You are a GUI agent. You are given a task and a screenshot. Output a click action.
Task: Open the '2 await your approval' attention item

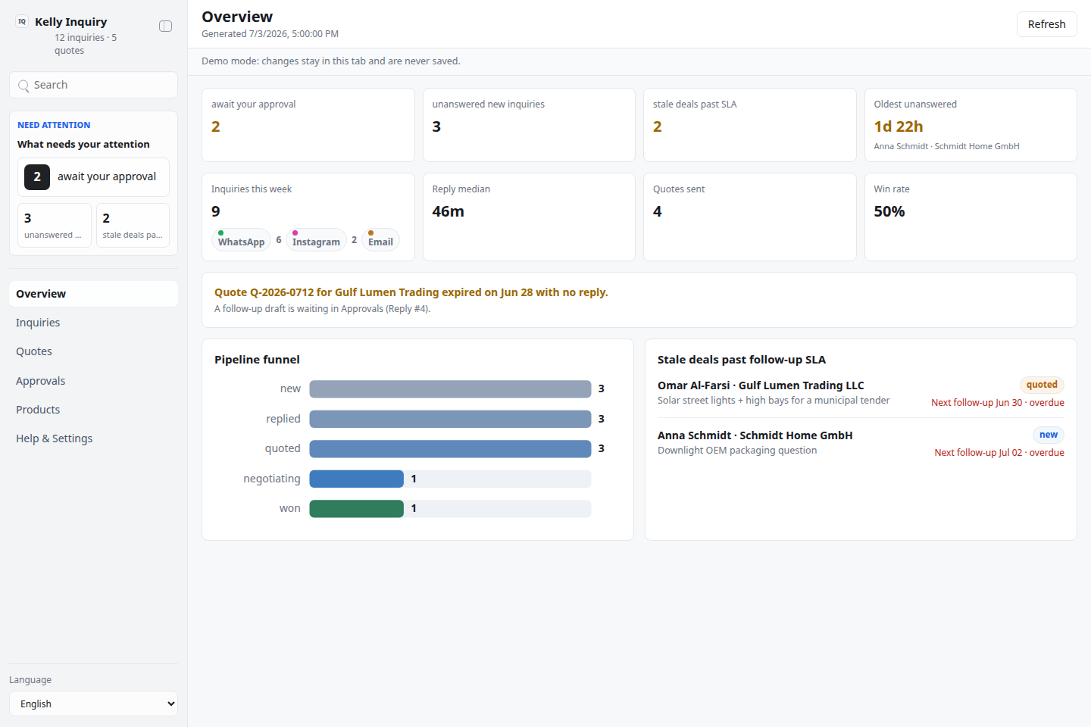click(x=93, y=177)
